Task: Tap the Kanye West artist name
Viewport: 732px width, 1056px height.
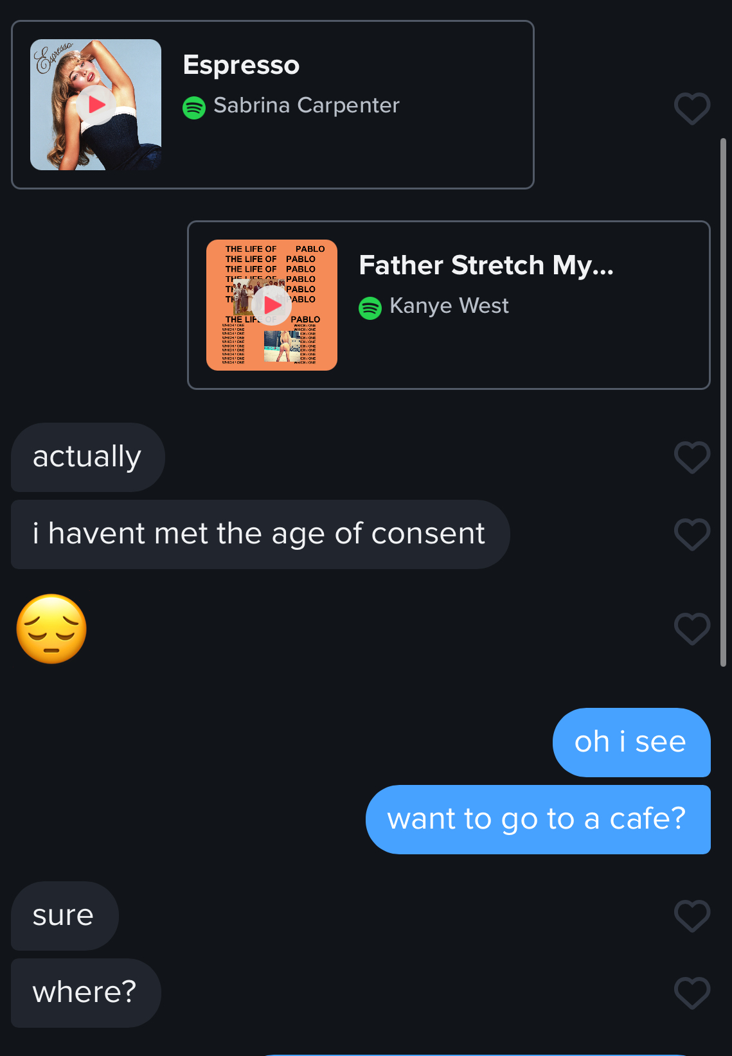Action: [449, 306]
